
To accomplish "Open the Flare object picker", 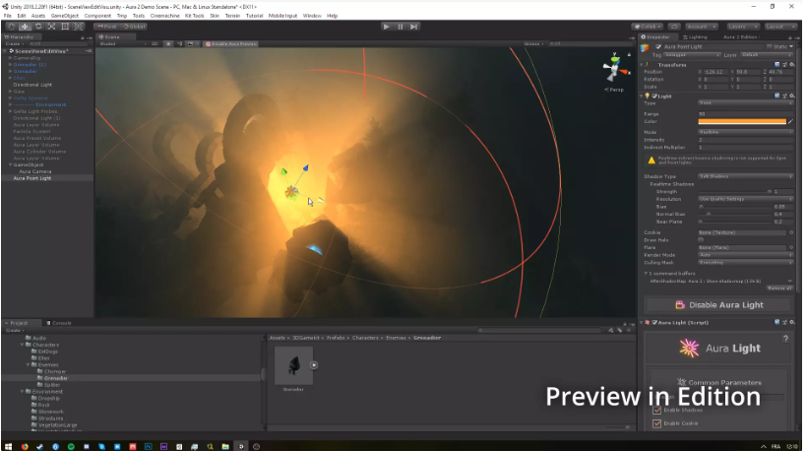I will [791, 247].
